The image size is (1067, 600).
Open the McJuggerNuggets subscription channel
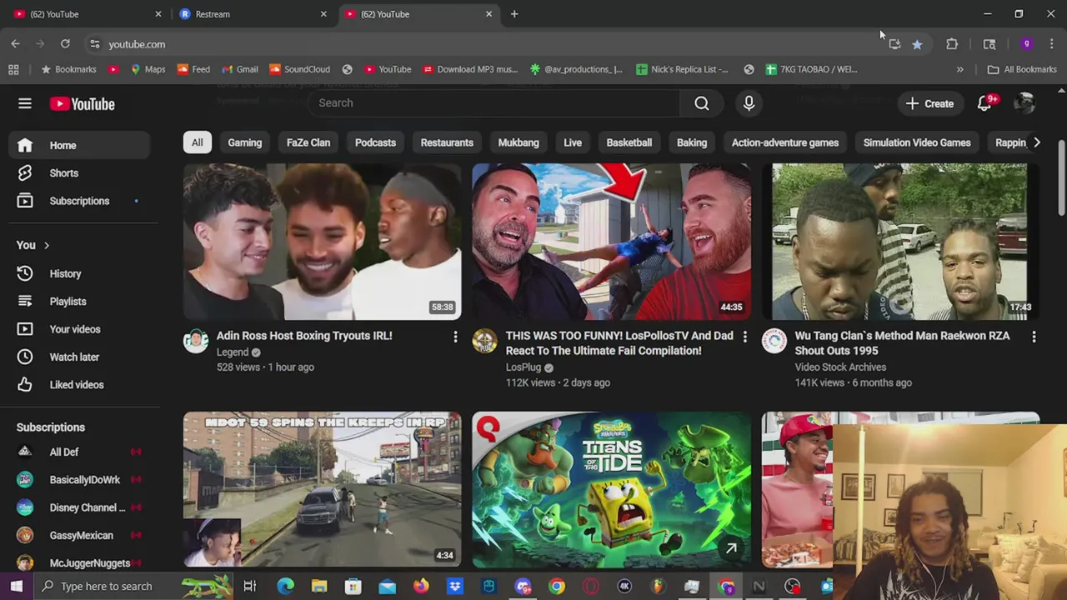[79, 563]
